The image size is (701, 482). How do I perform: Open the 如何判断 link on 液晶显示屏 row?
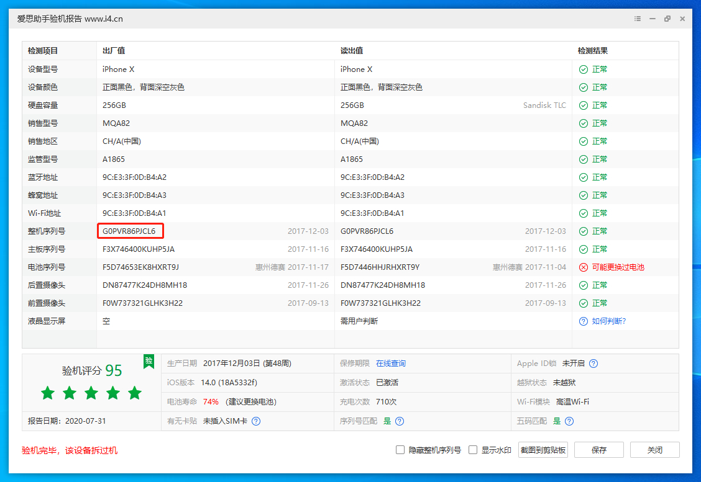[x=609, y=321]
